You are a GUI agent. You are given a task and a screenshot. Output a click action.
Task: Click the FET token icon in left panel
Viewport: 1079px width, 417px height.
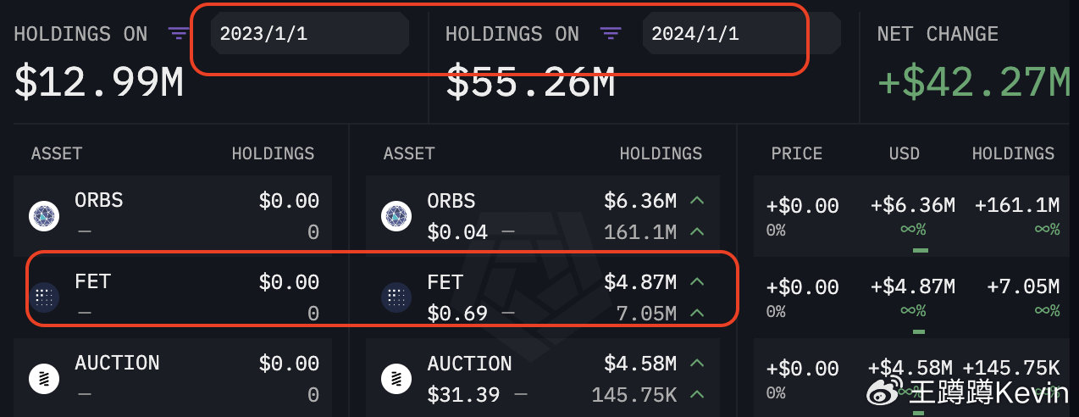point(43,297)
